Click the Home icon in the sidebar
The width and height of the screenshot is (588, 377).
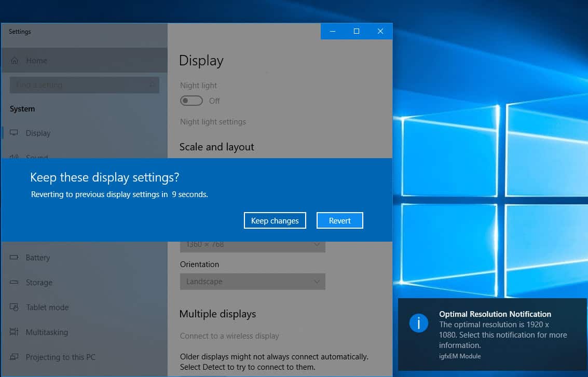[x=16, y=60]
